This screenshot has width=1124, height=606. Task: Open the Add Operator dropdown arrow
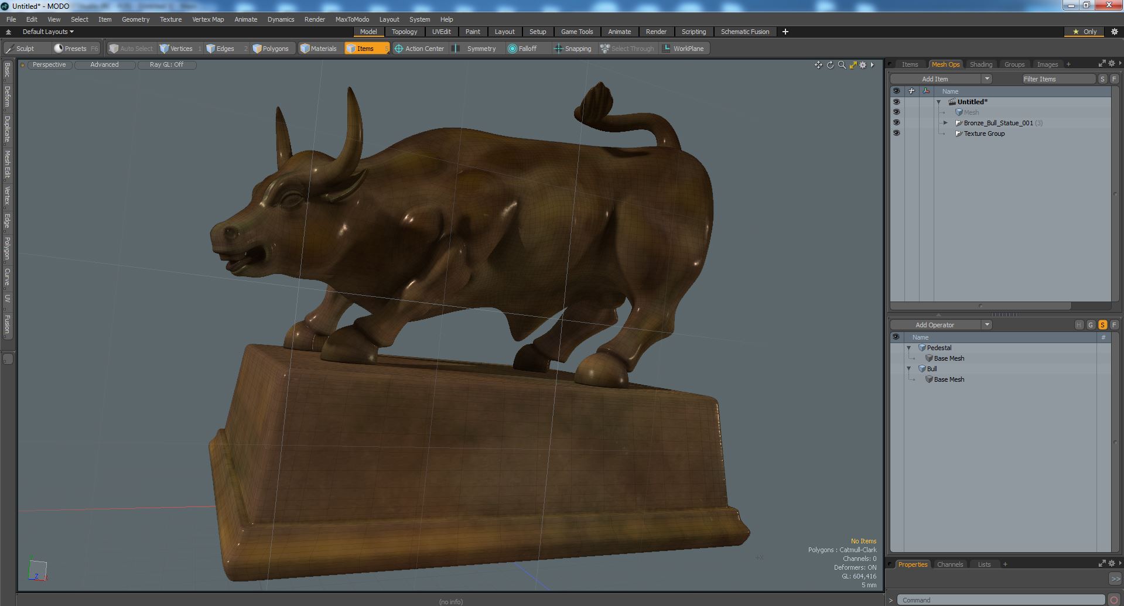[x=987, y=325]
